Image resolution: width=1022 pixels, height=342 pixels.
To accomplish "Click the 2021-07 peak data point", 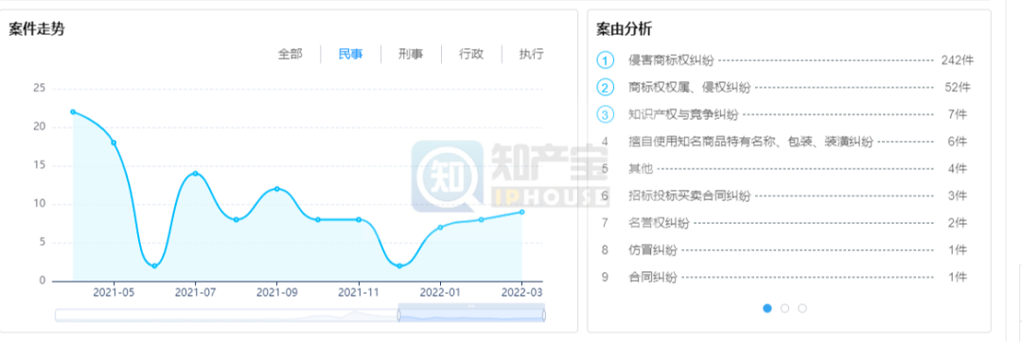I will pyautogui.click(x=195, y=174).
